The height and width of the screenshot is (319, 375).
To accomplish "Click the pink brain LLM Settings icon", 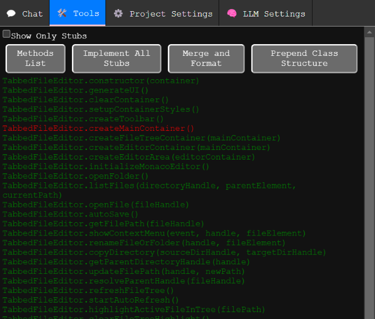I will coord(232,13).
